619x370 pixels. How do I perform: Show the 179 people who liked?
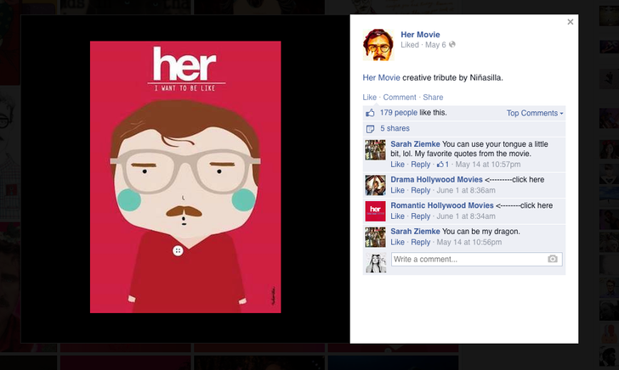point(398,113)
